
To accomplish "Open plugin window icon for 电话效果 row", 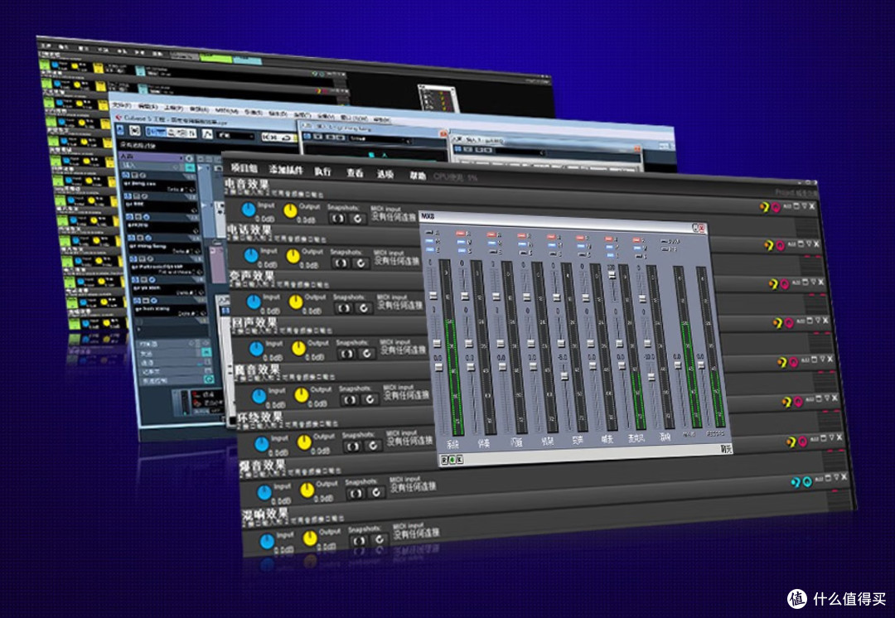I will click(801, 244).
